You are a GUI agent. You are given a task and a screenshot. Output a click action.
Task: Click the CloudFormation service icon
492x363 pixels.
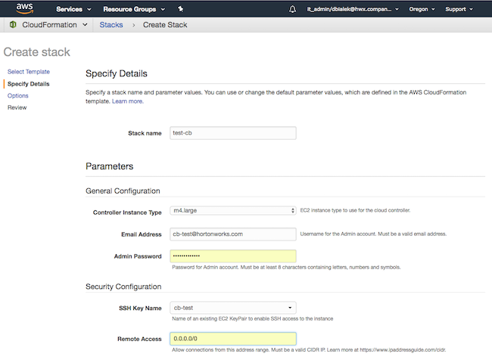(x=12, y=25)
